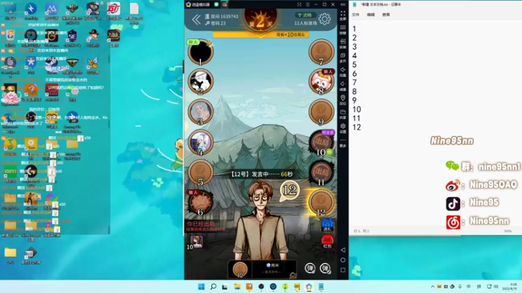Screen dimensions: 522x293
Task: Go back with the double-chevron arrow
Action: [x=196, y=20]
